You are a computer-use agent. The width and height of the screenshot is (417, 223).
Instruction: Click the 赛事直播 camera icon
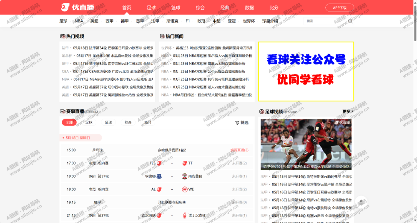pos(63,111)
